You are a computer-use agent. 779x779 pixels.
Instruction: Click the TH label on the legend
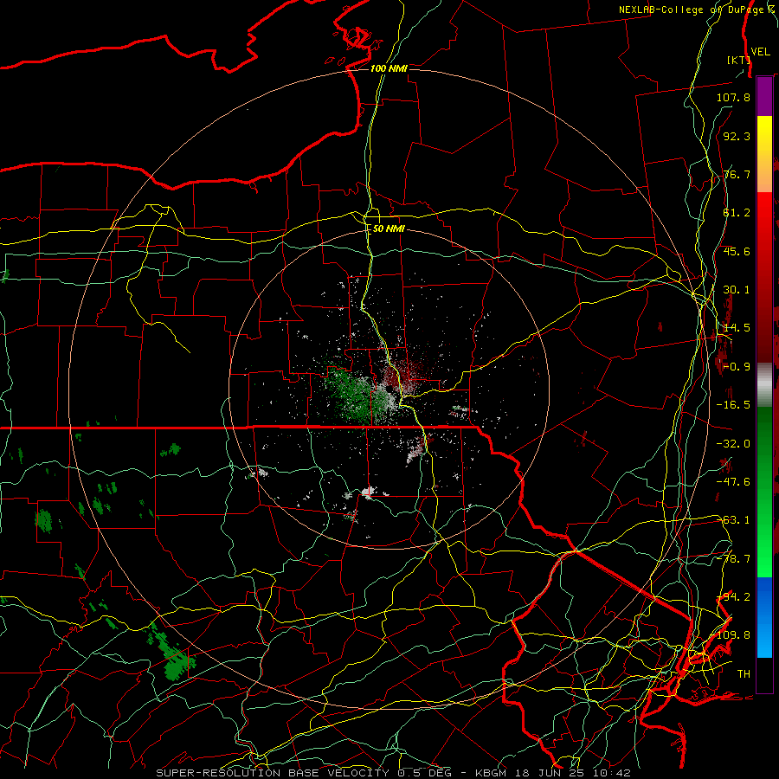(x=744, y=674)
